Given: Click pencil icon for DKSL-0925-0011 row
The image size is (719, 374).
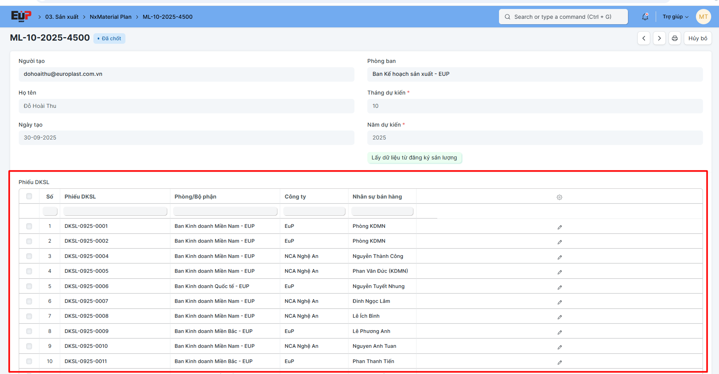Looking at the screenshot, I should (560, 362).
